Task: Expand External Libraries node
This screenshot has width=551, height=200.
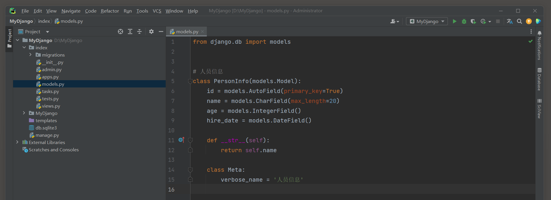Action: (17, 142)
